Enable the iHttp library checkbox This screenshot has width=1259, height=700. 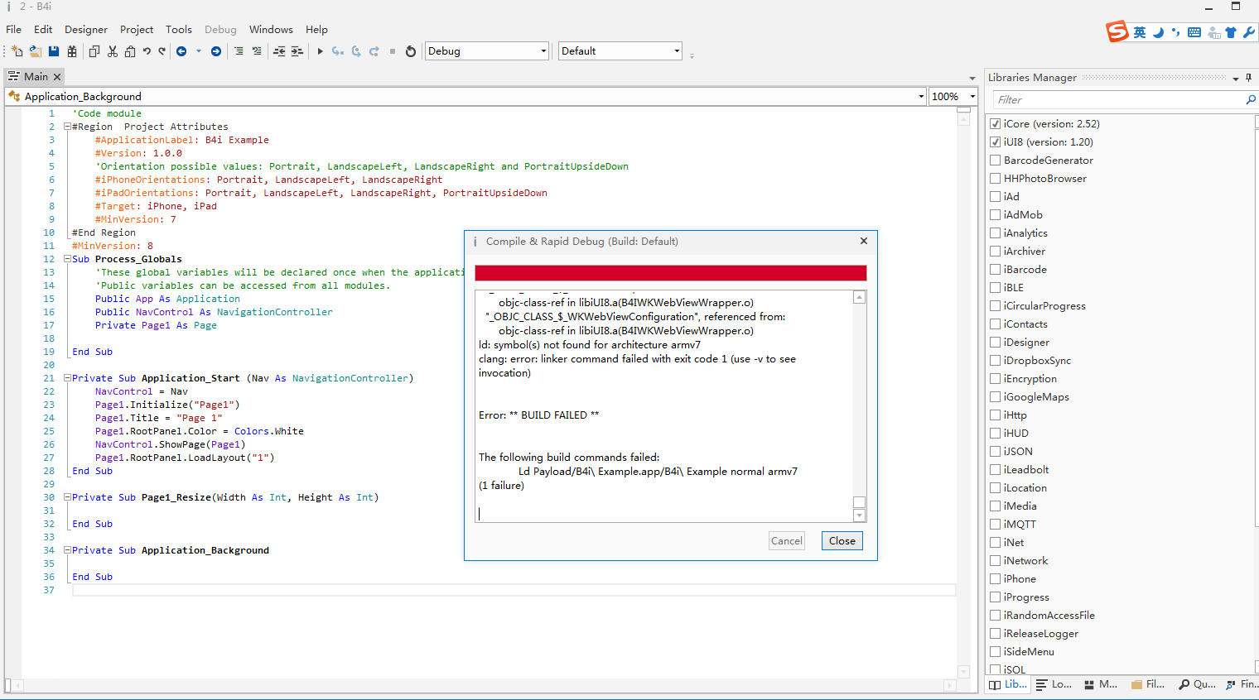click(996, 415)
